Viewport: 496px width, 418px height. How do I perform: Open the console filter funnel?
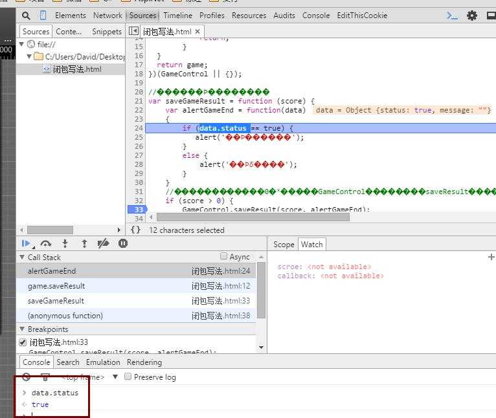(45, 377)
